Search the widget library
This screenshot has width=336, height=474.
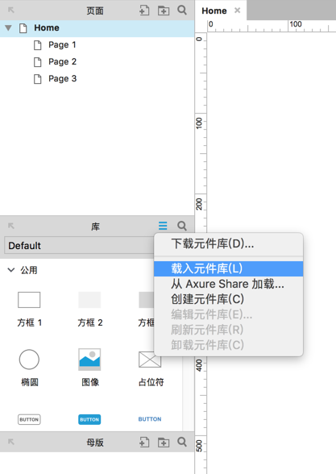pyautogui.click(x=182, y=226)
